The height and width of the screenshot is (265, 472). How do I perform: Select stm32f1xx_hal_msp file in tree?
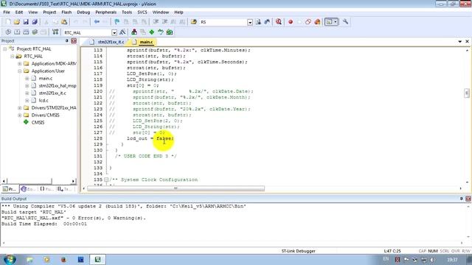click(58, 85)
